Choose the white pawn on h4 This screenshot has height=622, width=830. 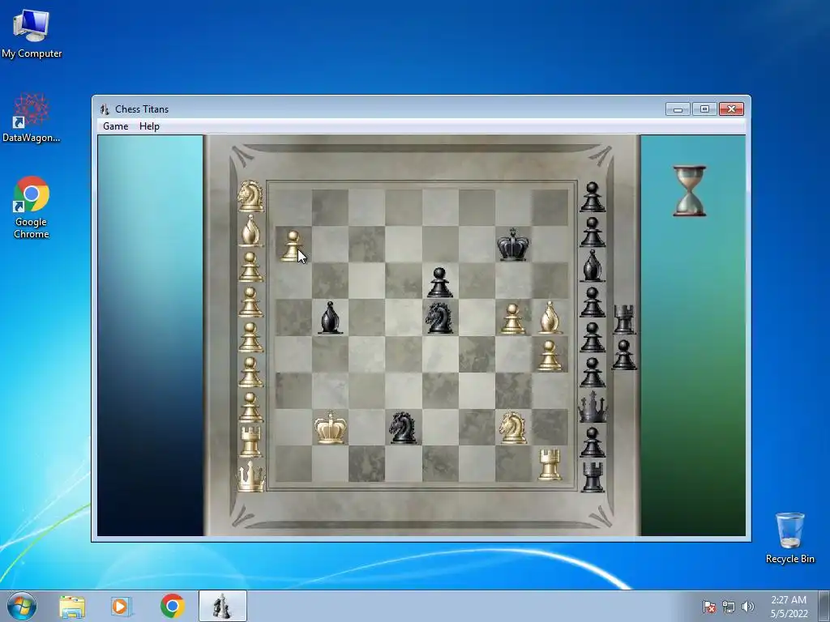click(x=550, y=356)
